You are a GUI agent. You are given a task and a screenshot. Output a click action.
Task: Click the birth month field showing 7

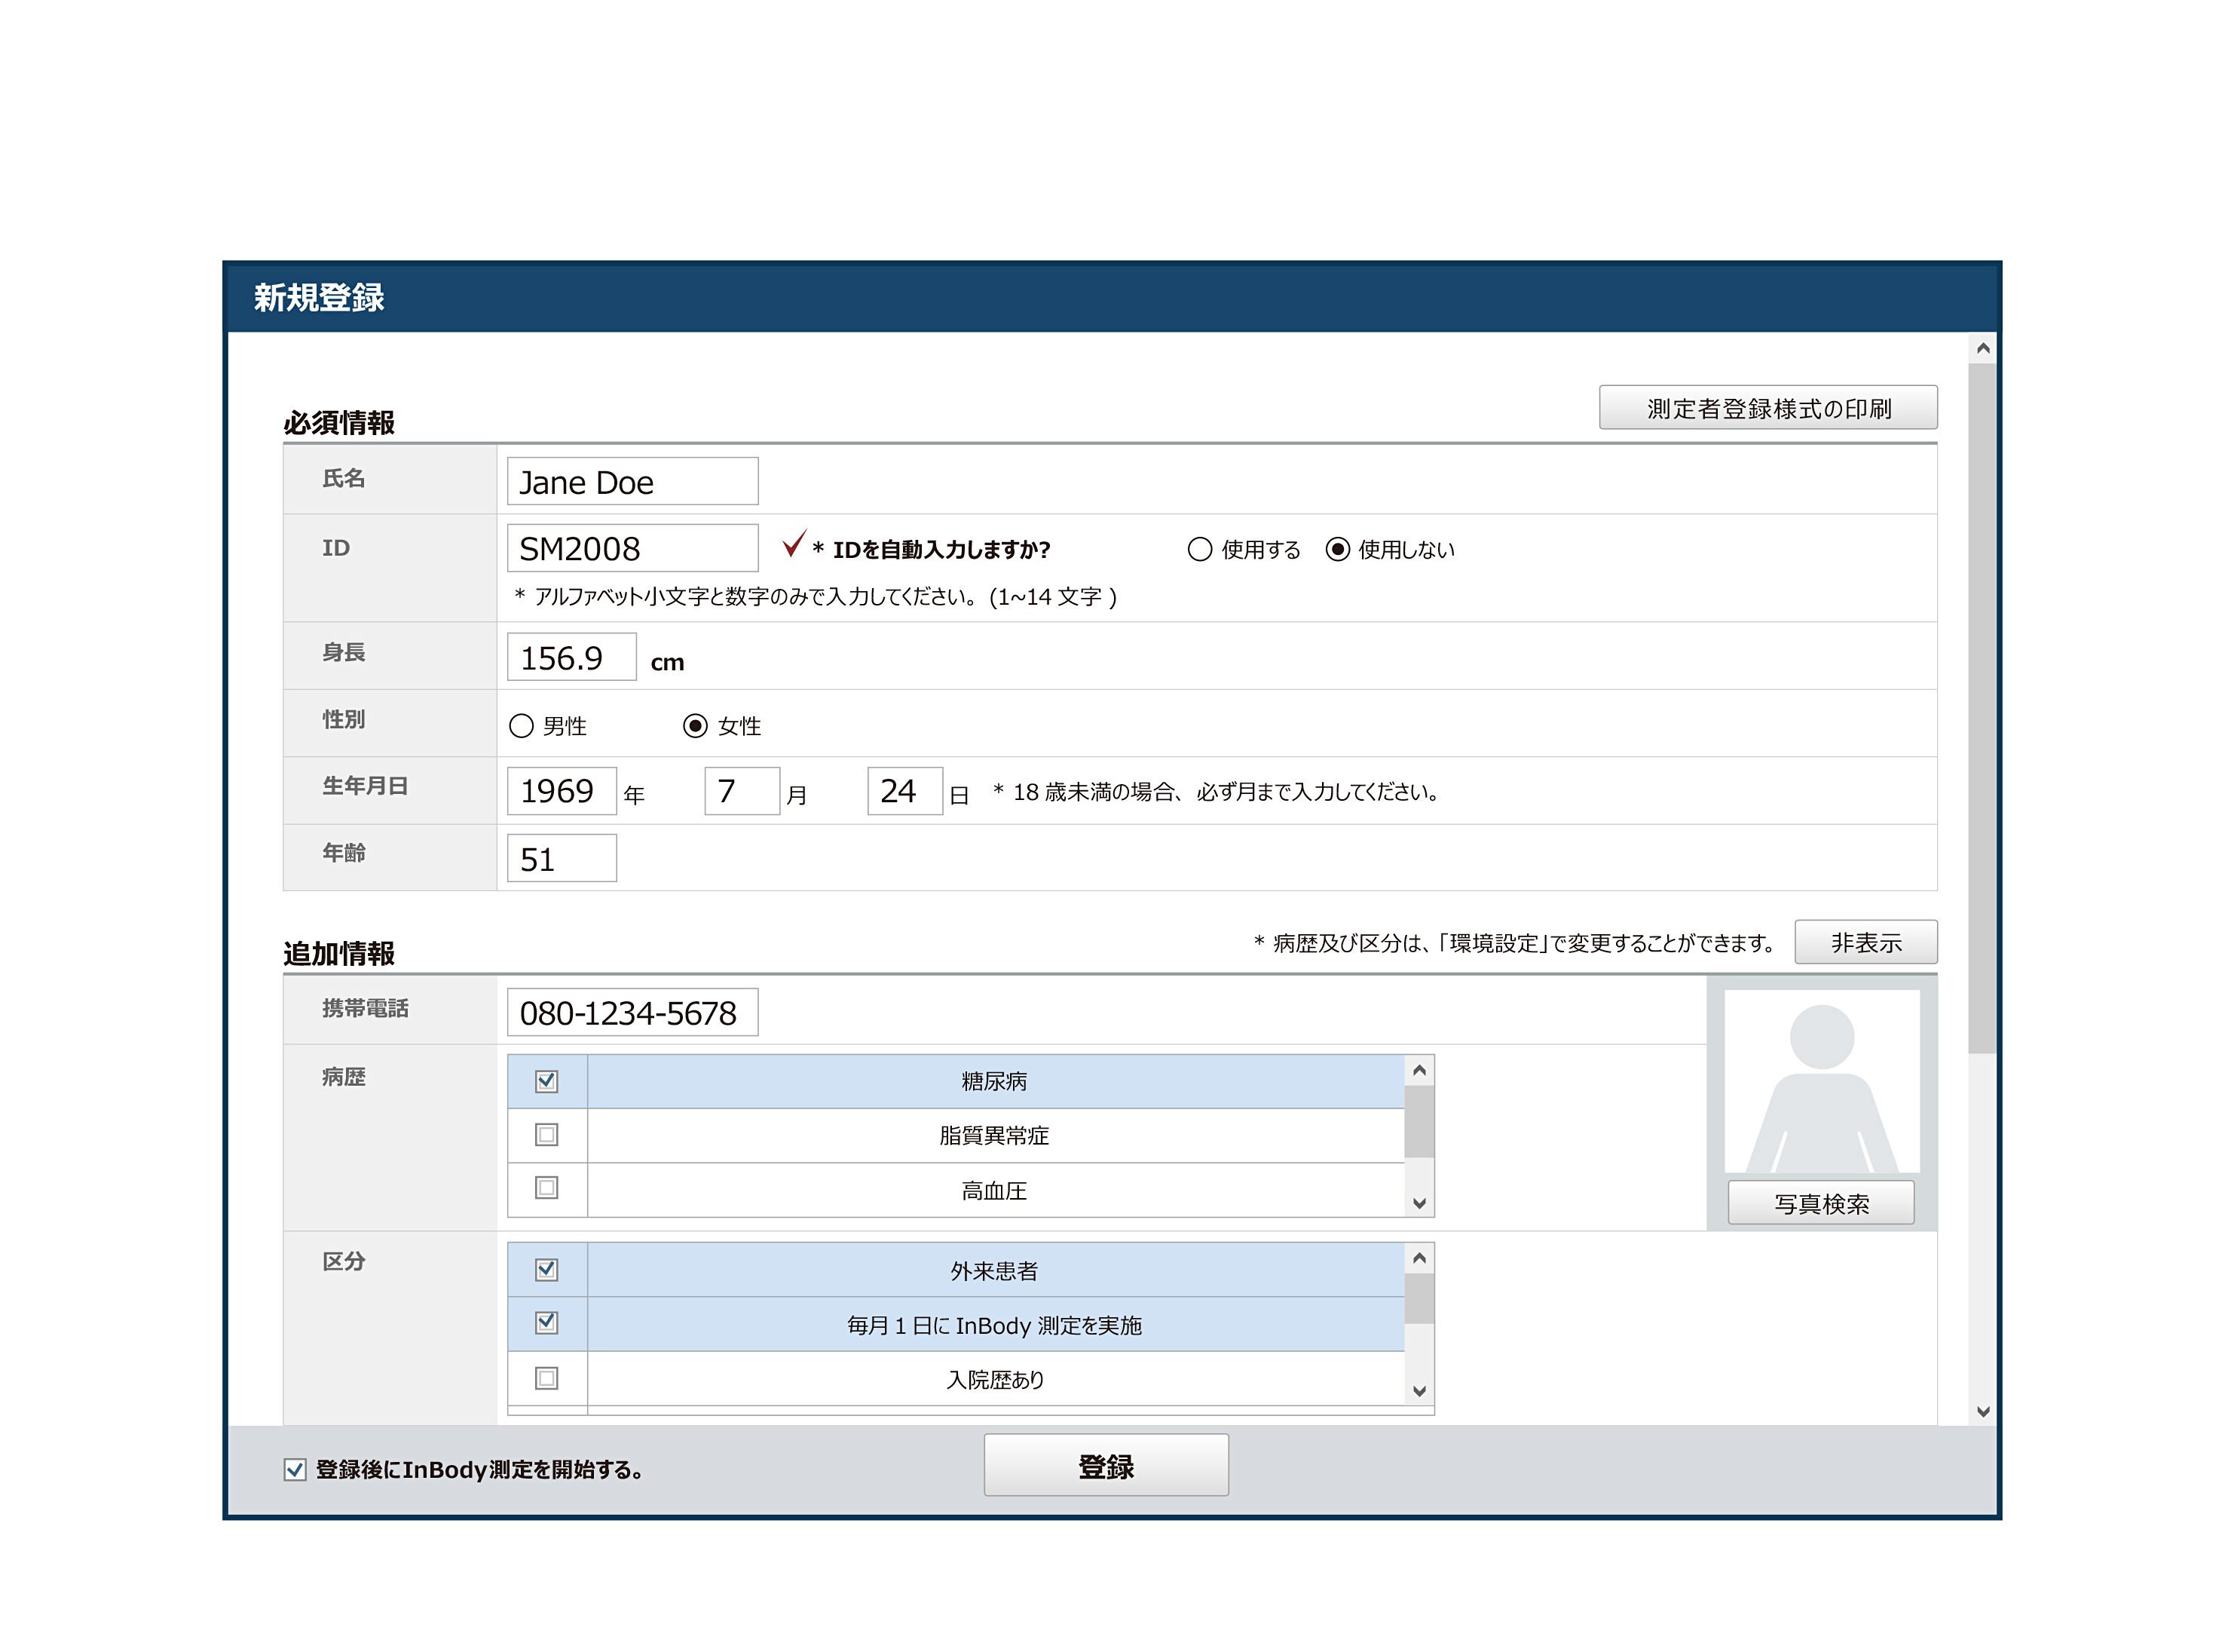(742, 791)
